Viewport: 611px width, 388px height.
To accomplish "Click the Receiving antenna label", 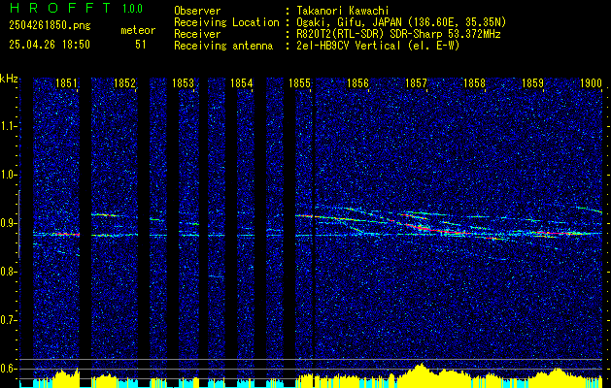I will coord(223,46).
